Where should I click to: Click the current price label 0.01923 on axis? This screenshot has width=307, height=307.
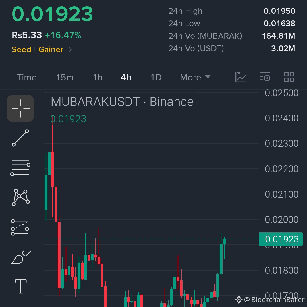tap(281, 239)
